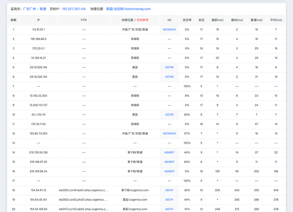Select IP cell 219.158.24.126

tap(39, 153)
